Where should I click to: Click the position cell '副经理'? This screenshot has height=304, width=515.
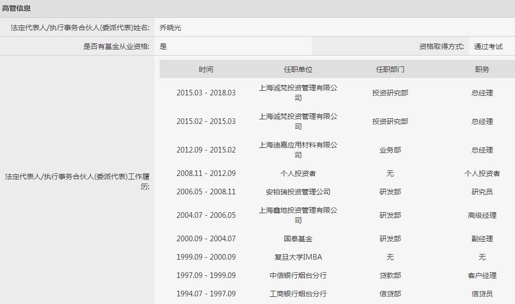[x=482, y=239]
